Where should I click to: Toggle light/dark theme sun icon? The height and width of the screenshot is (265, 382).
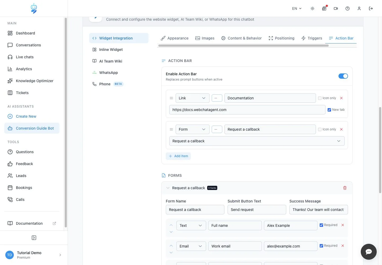pyautogui.click(x=312, y=8)
